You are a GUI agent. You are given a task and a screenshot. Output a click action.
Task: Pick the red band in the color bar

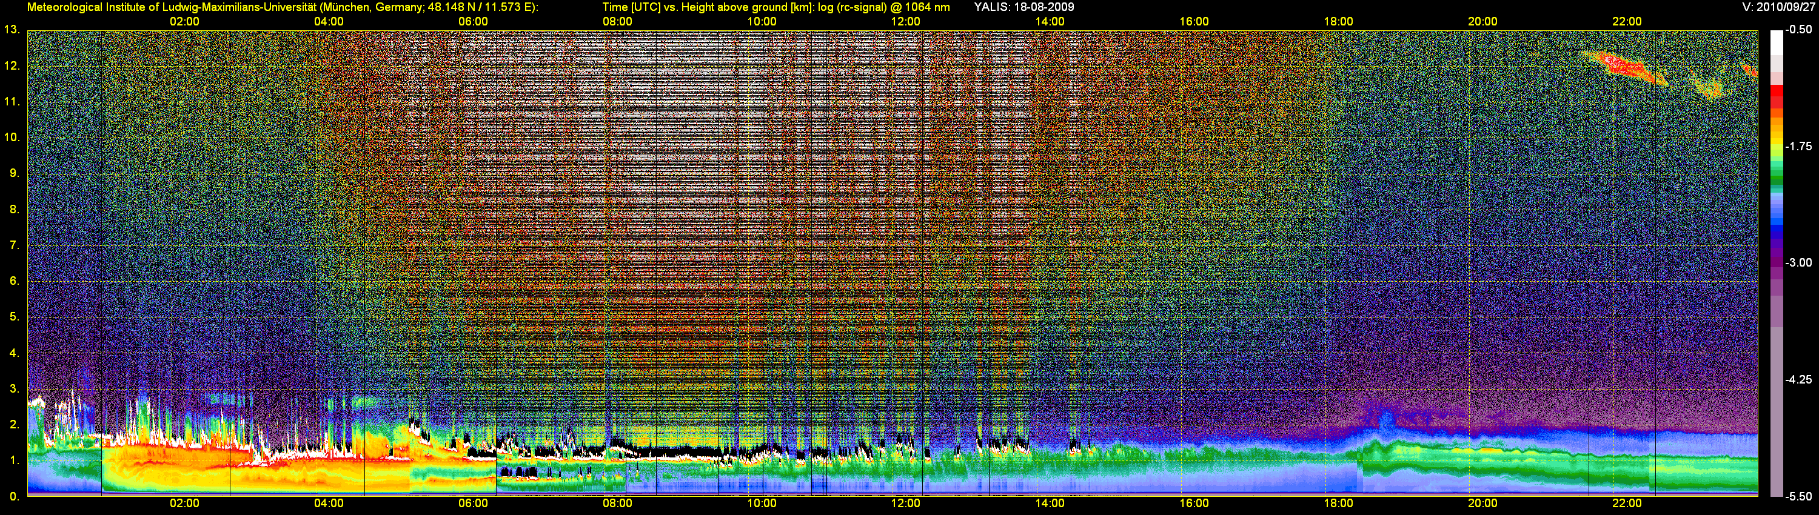[1776, 95]
